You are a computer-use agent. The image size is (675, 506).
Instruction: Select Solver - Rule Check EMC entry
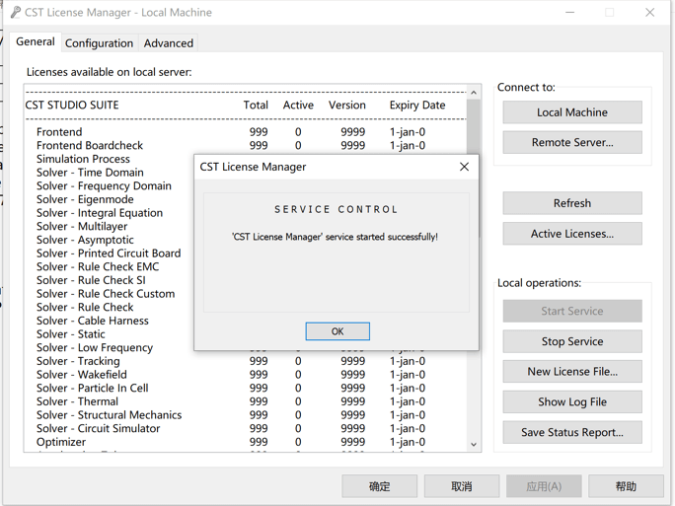coord(98,266)
